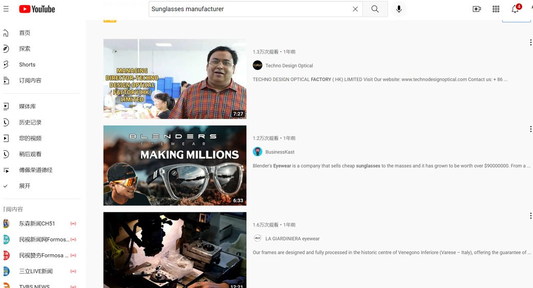Start voice search with microphone
The image size is (533, 288).
(399, 9)
